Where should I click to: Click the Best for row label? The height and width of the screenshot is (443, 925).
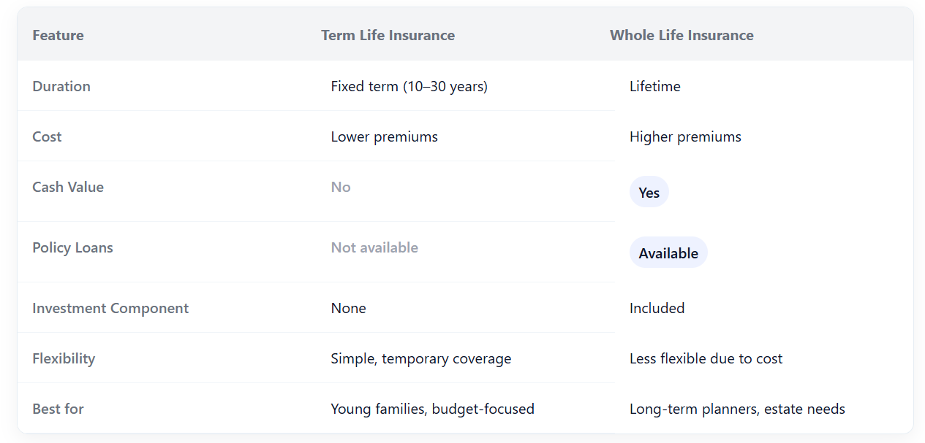click(x=58, y=409)
